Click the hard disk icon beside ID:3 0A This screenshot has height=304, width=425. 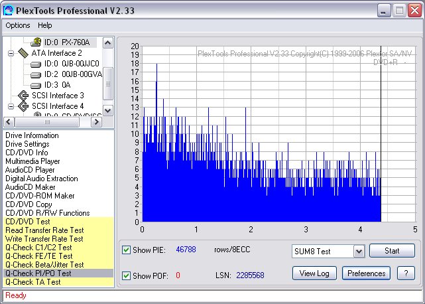(x=36, y=86)
